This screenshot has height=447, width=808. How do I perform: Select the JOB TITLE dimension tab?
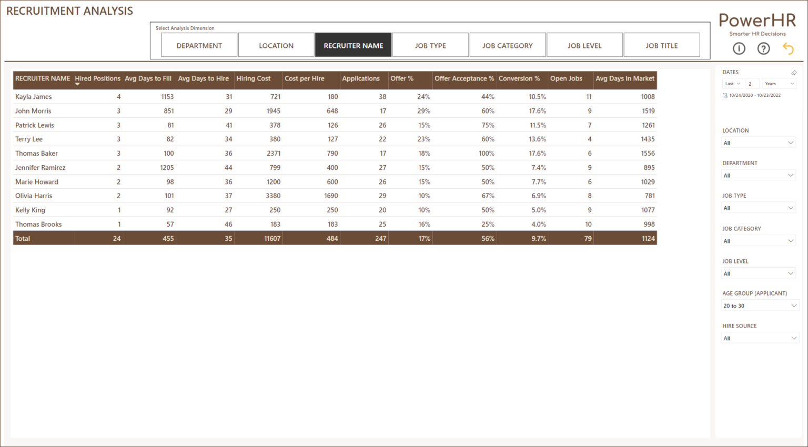661,45
